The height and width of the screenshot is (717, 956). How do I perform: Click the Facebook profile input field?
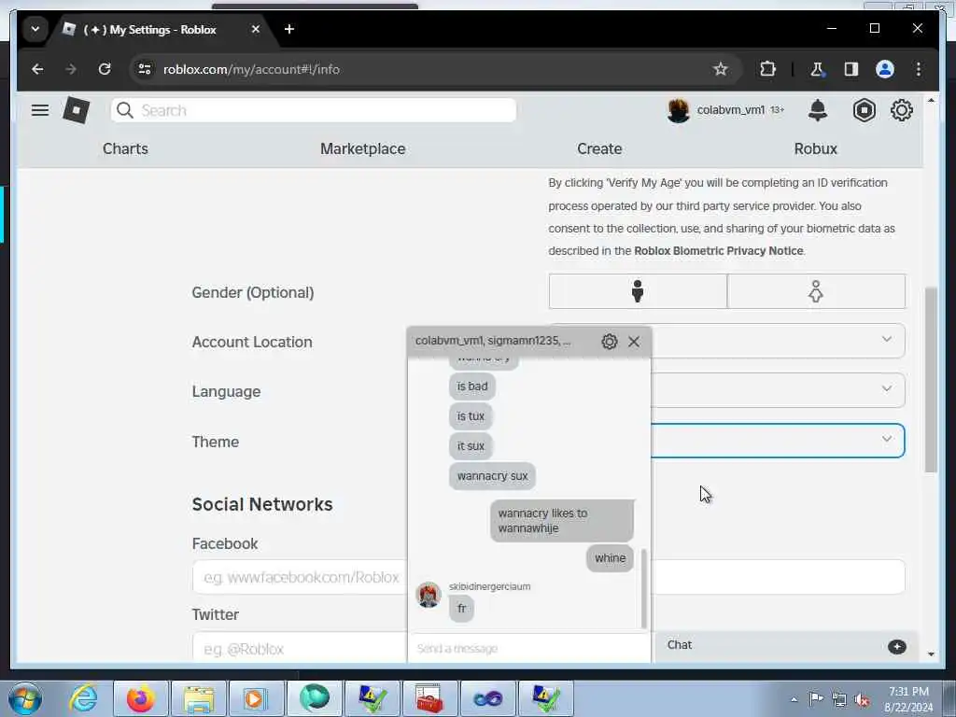coord(300,577)
